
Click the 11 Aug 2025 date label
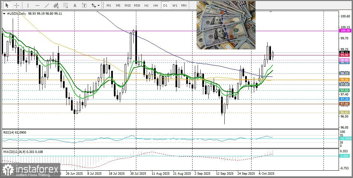[x=161, y=174]
